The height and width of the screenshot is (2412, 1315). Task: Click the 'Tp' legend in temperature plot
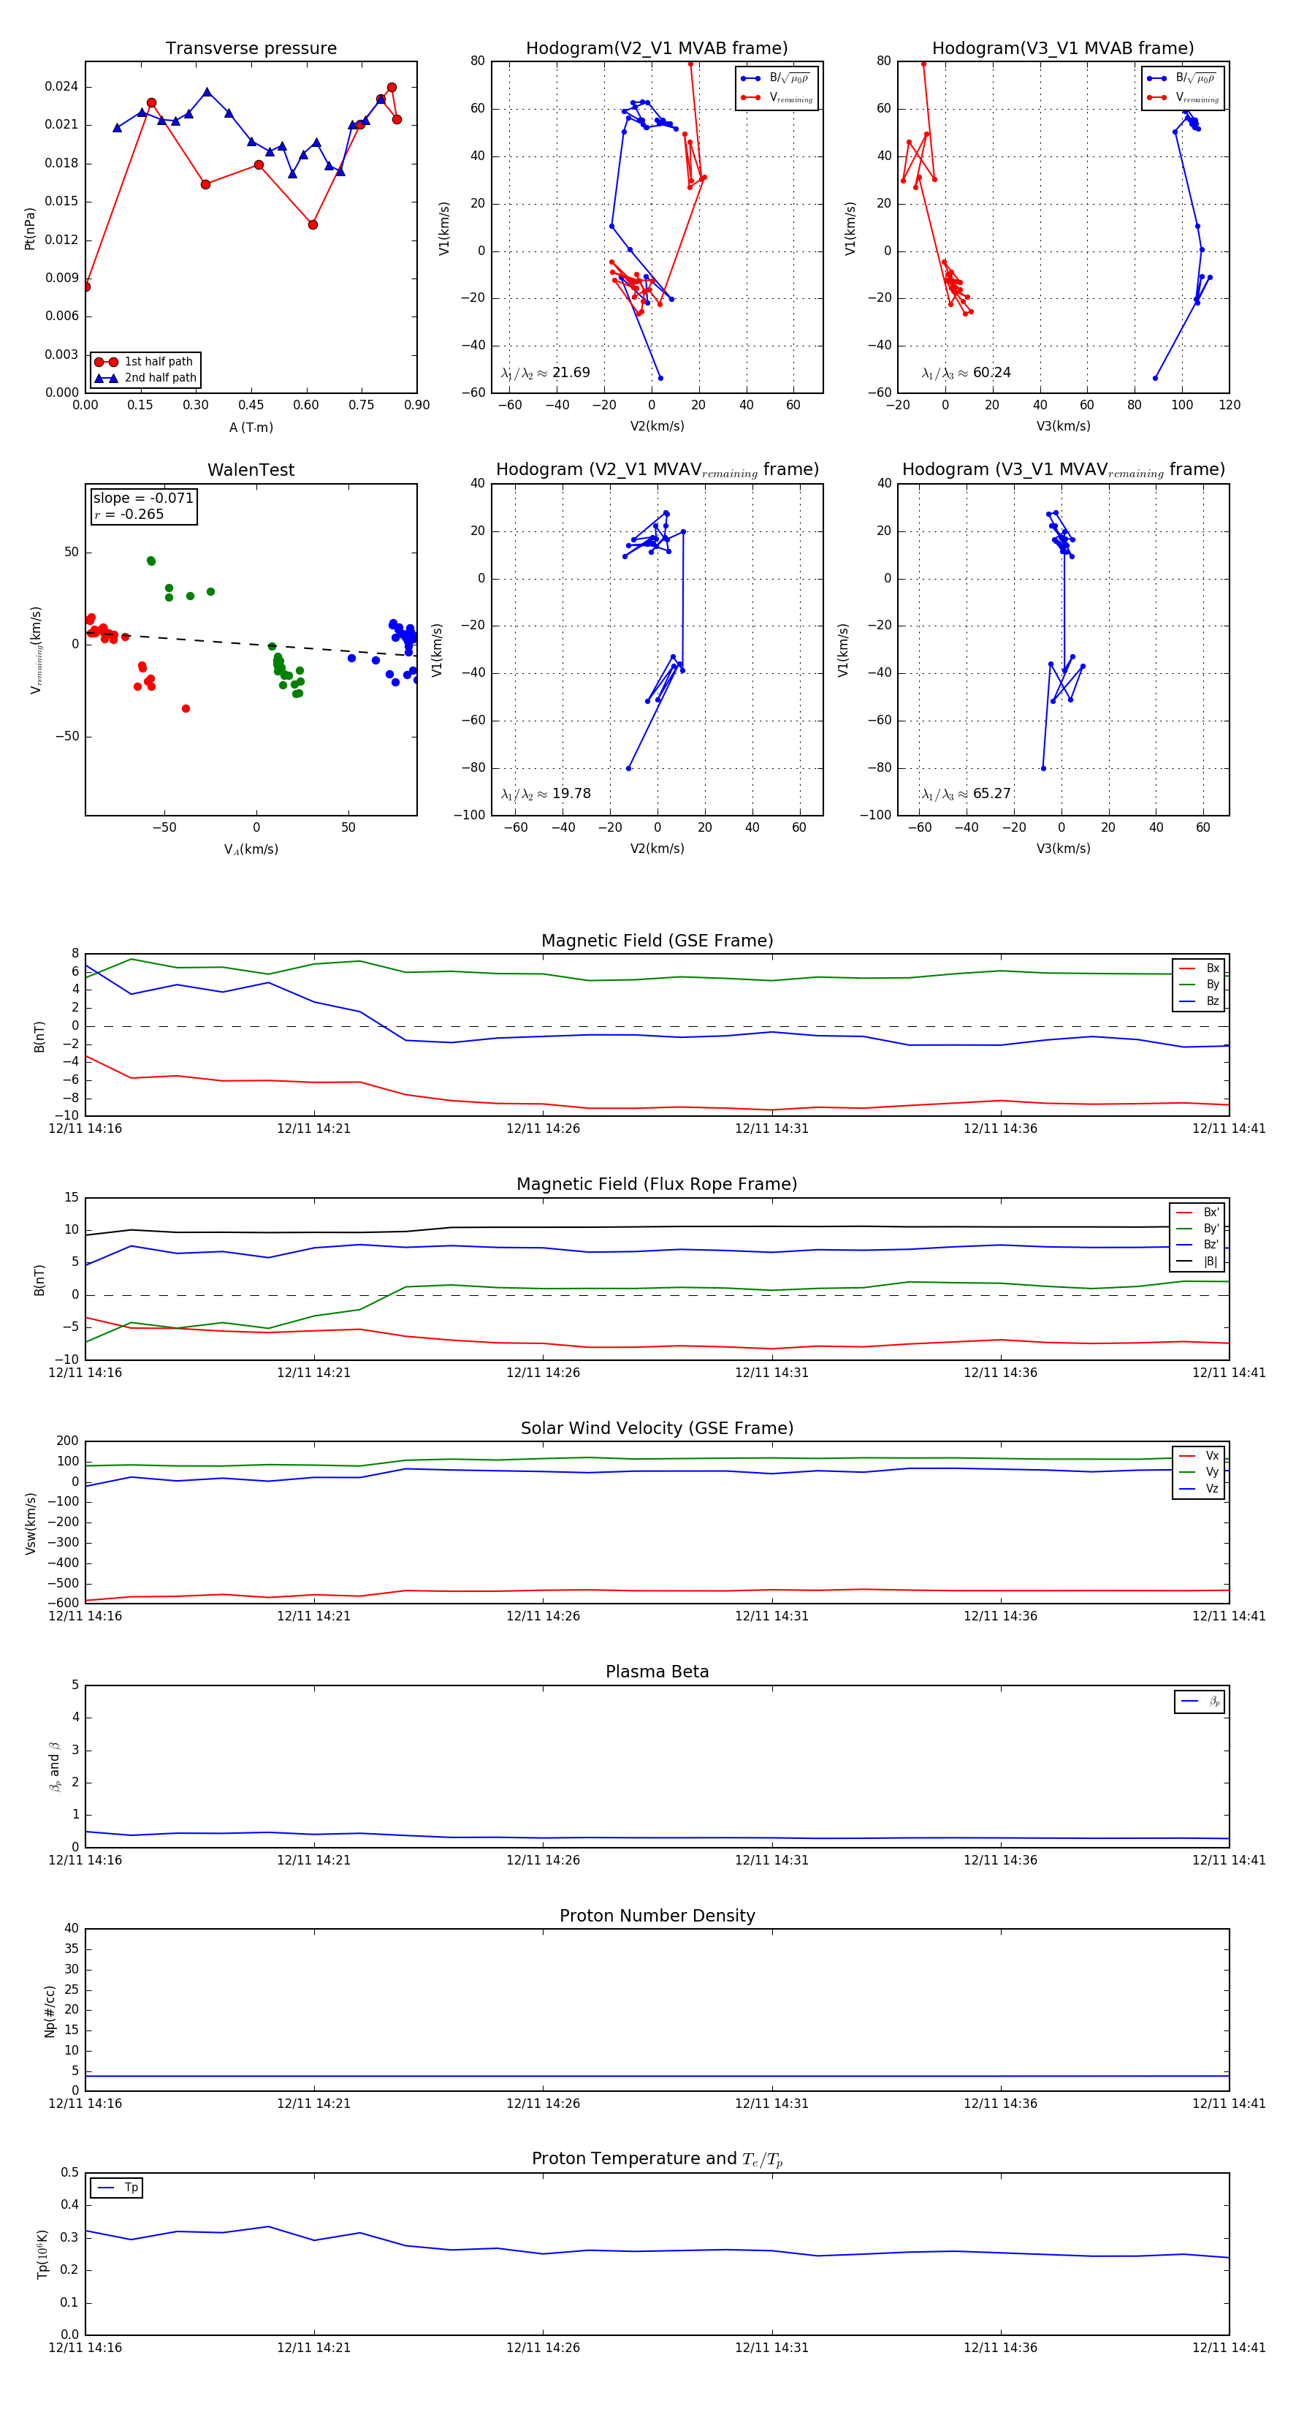[117, 2188]
